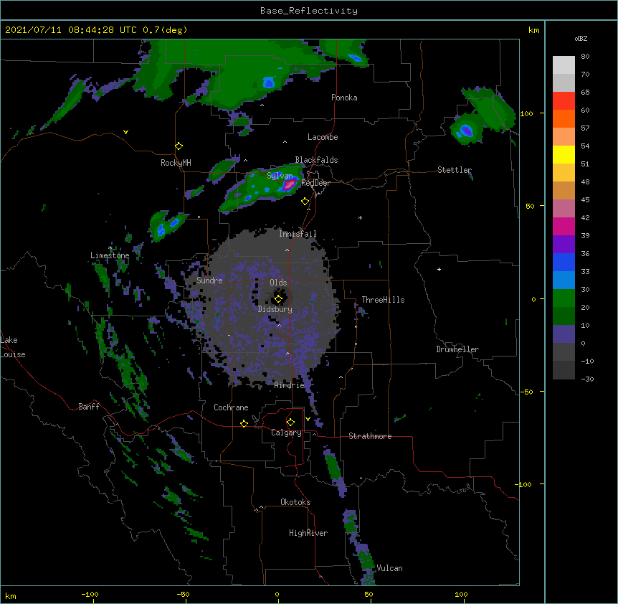Viewport: 618px width, 604px height.
Task: Click the Stettler city label
Action: tap(455, 170)
